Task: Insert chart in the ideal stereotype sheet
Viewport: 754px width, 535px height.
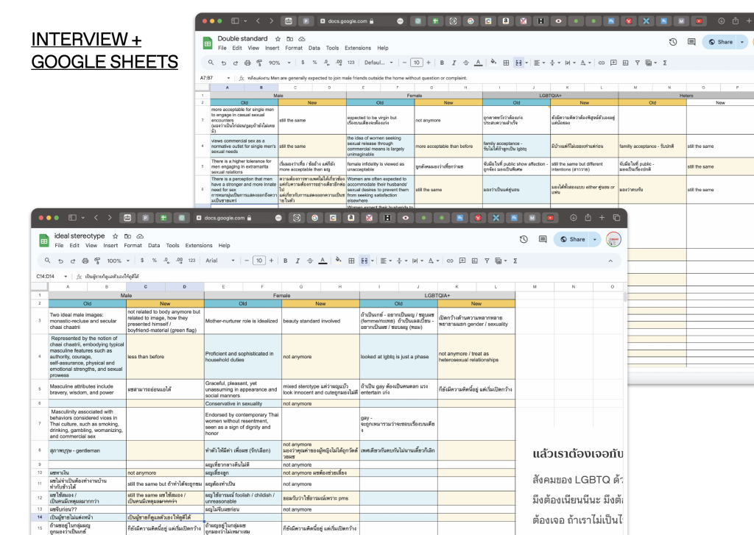Action: [475, 261]
